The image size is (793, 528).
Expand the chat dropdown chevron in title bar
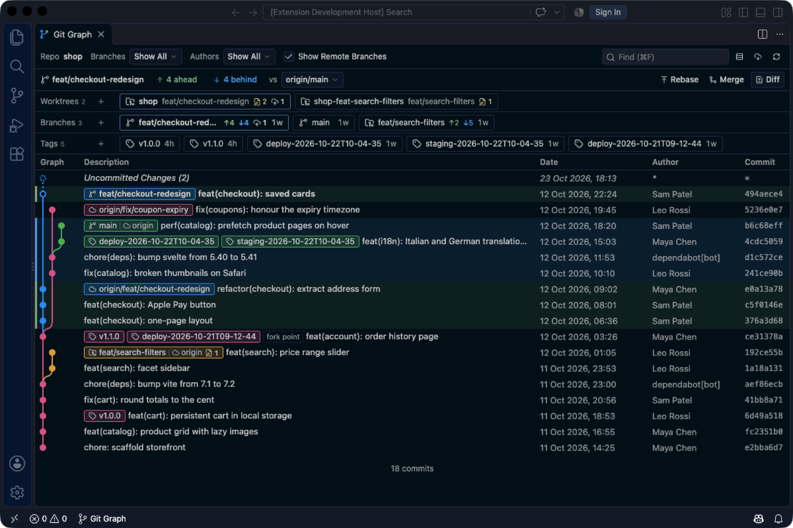(557, 12)
